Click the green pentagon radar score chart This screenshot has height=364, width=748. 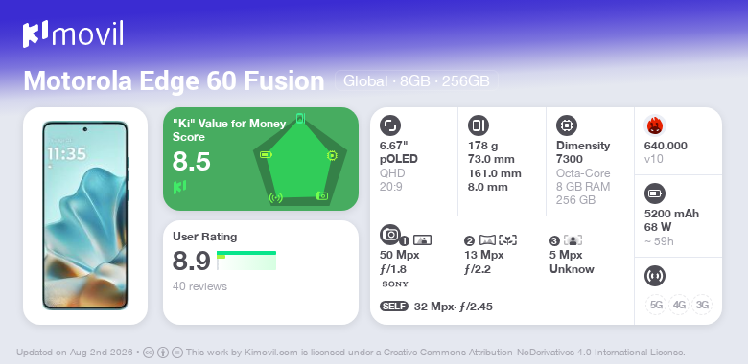300,160
